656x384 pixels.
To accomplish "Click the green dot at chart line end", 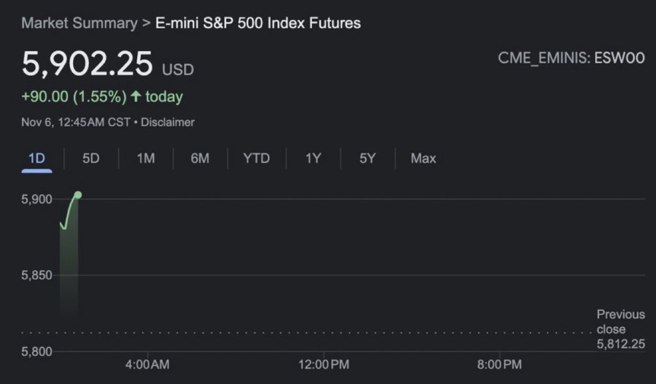I will 78,195.
